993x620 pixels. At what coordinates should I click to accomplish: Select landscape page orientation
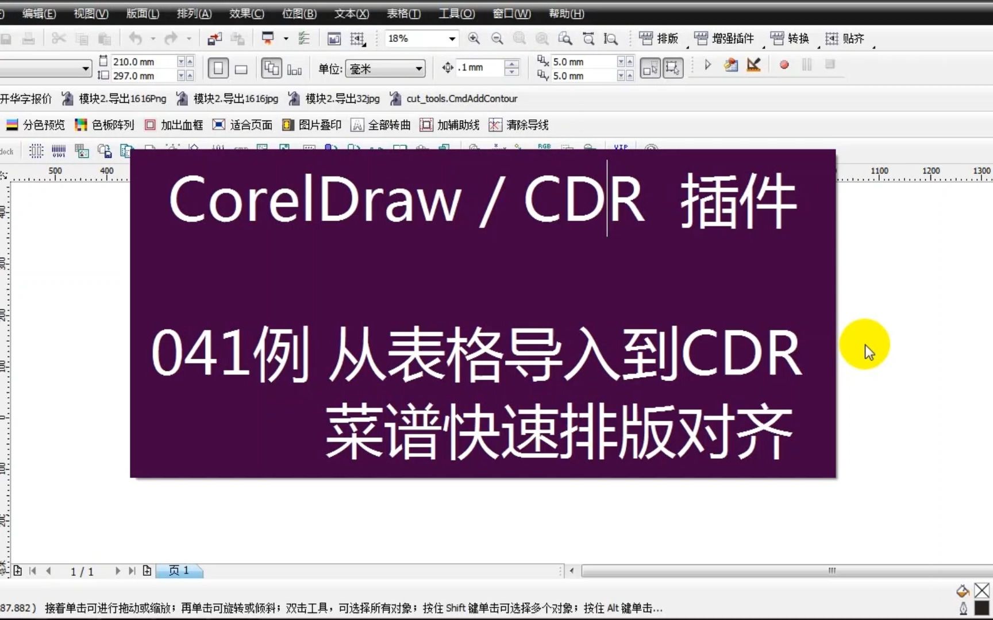[241, 69]
